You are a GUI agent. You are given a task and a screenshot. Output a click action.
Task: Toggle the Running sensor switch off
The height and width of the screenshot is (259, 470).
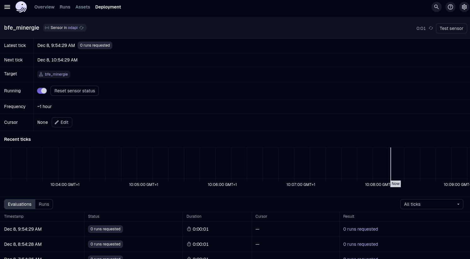click(42, 91)
